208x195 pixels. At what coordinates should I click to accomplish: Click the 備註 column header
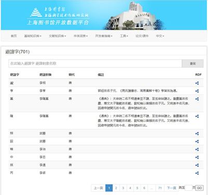(101, 75)
